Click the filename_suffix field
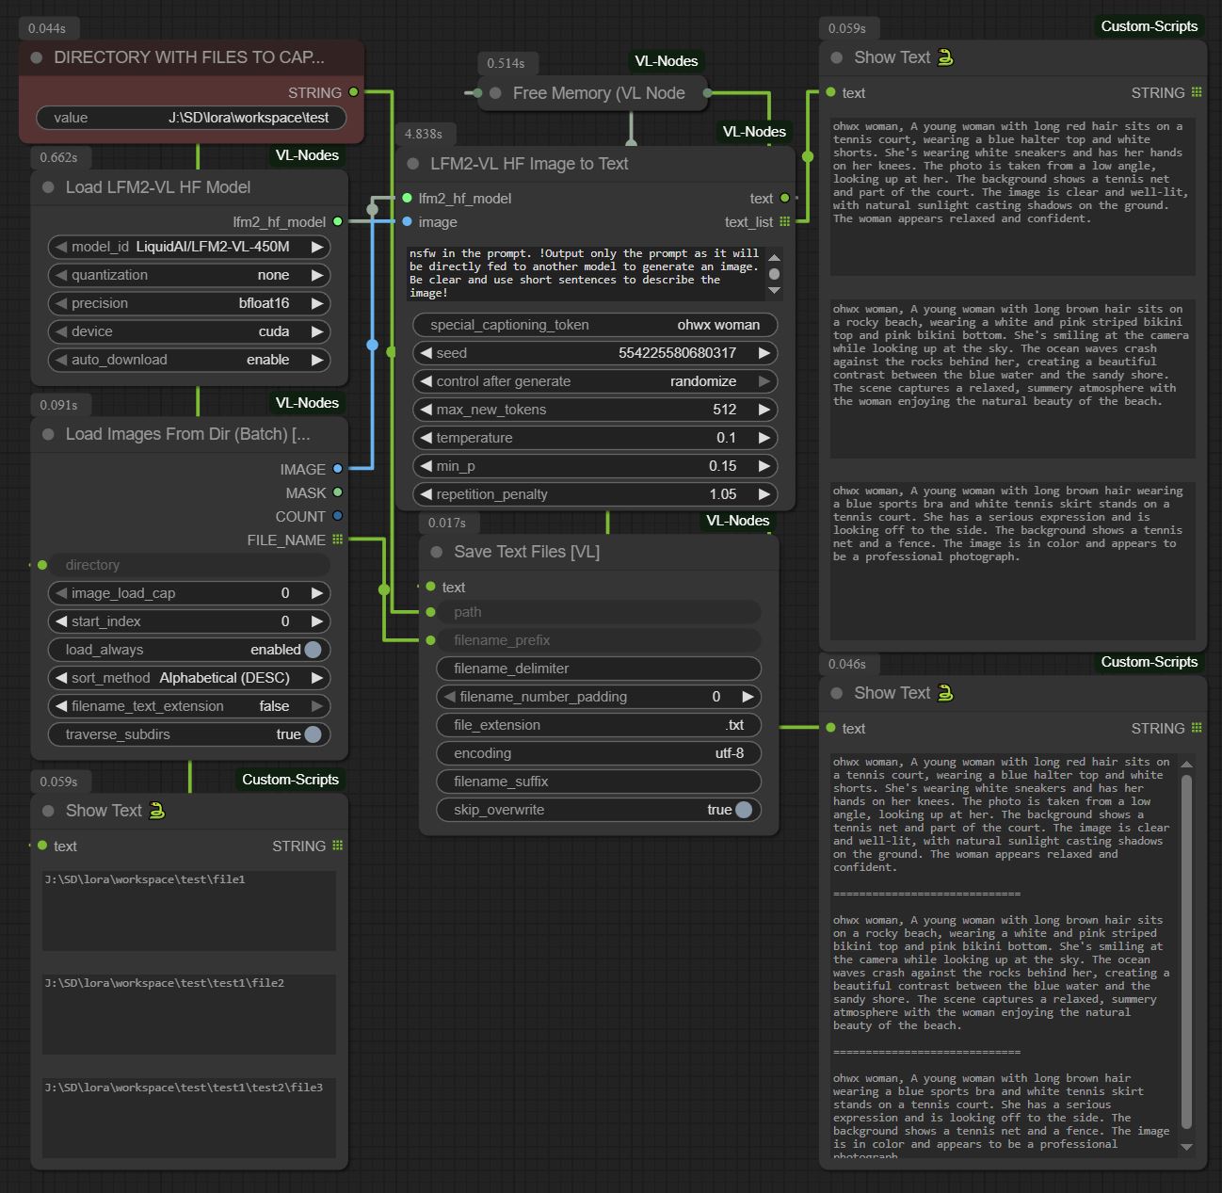Viewport: 1222px width, 1193px height. pos(599,782)
